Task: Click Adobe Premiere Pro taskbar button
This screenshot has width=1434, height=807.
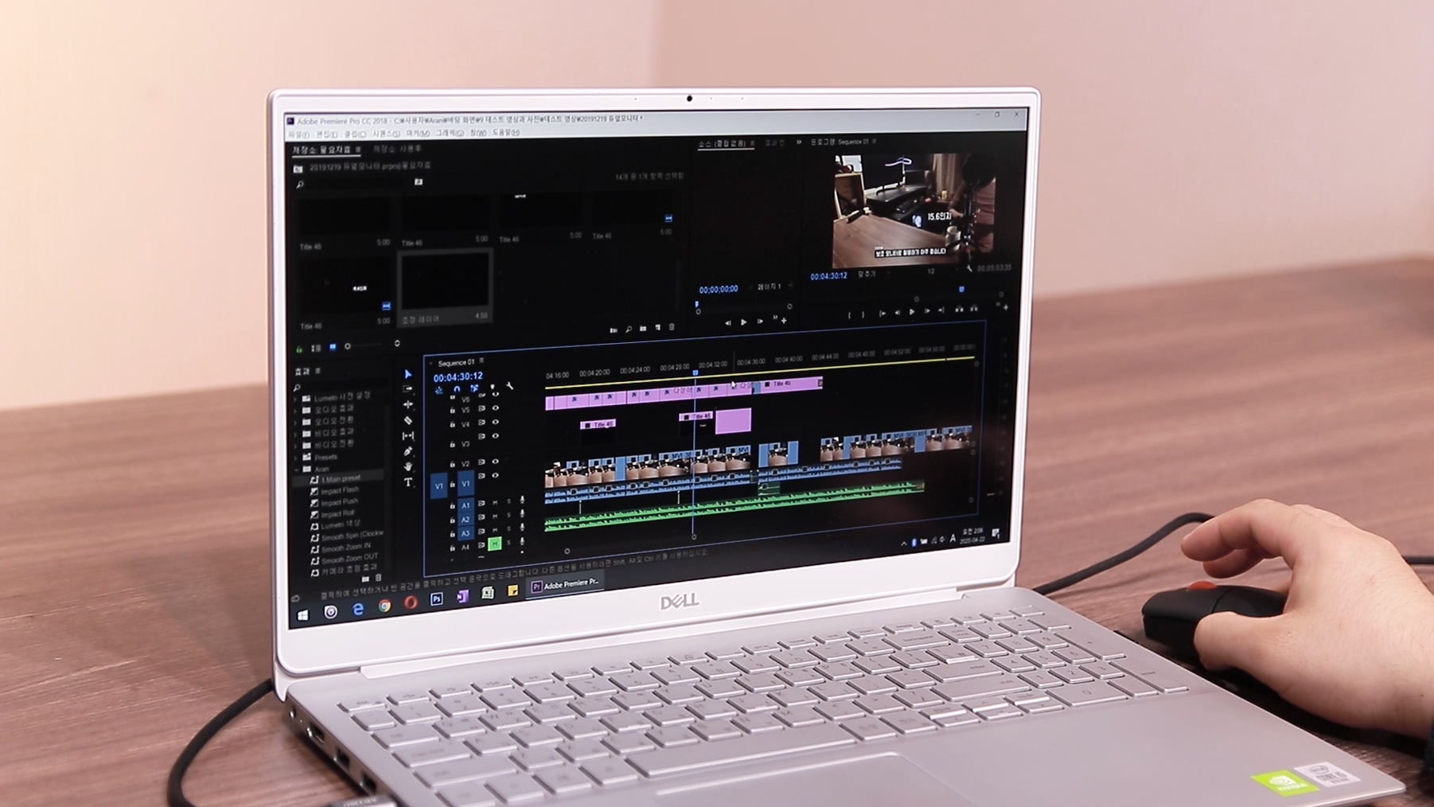Action: click(567, 584)
